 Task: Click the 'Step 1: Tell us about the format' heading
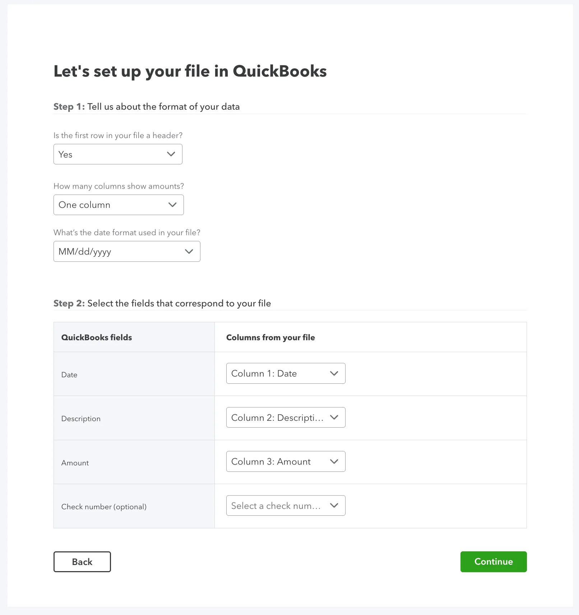(147, 107)
